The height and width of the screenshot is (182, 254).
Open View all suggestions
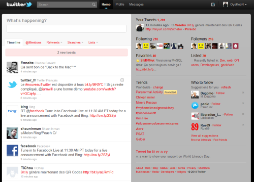point(204,135)
